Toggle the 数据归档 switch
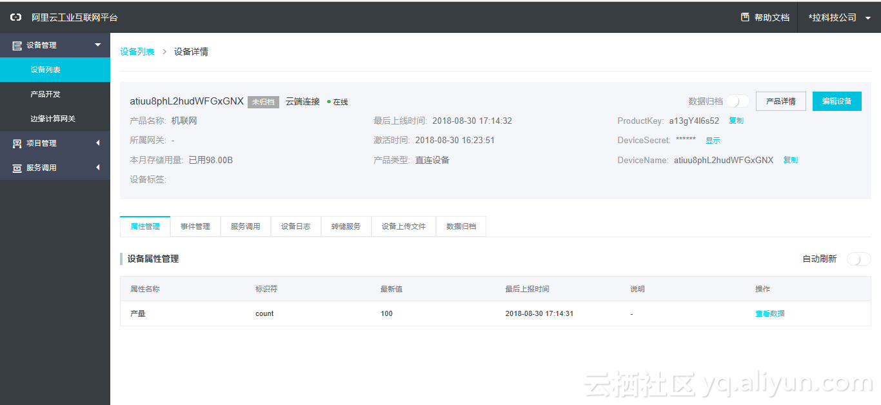 tap(738, 101)
